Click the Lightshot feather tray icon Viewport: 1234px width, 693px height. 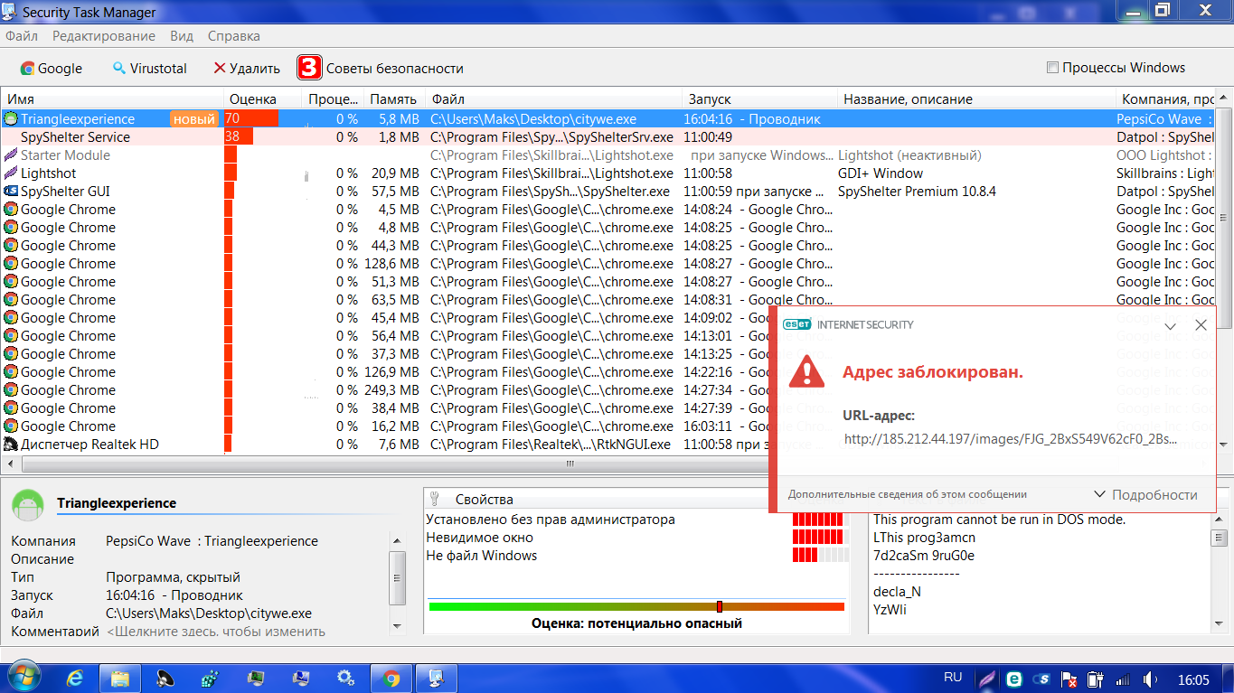988,679
